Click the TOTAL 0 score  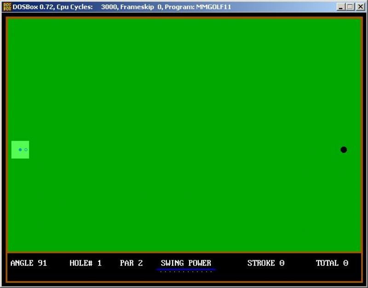click(x=332, y=263)
